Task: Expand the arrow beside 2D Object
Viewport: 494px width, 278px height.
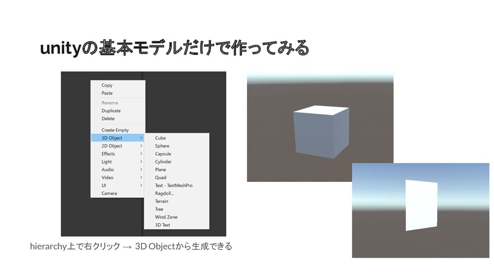Action: tap(141, 146)
